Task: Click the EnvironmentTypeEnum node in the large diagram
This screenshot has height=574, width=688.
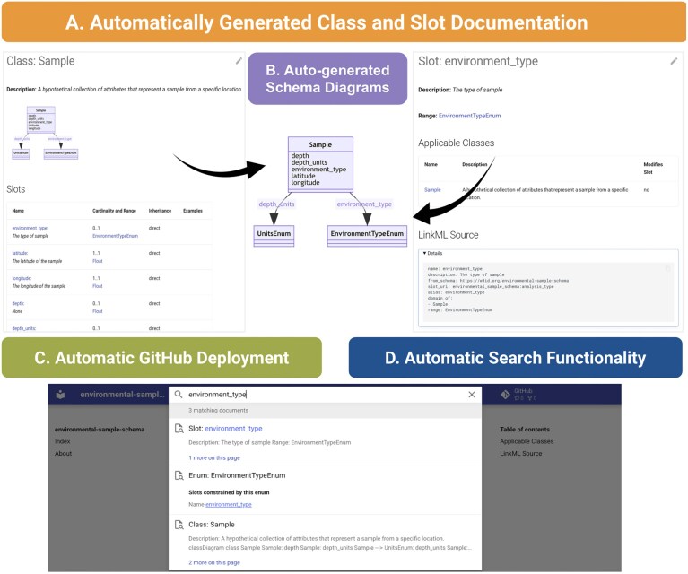Action: [367, 236]
